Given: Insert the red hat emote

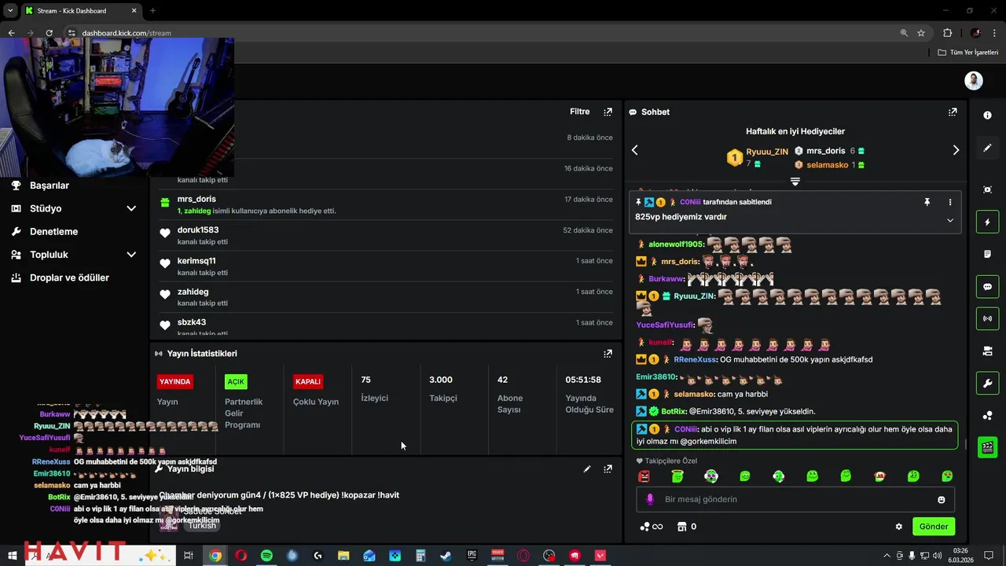Looking at the screenshot, I should click(x=880, y=476).
